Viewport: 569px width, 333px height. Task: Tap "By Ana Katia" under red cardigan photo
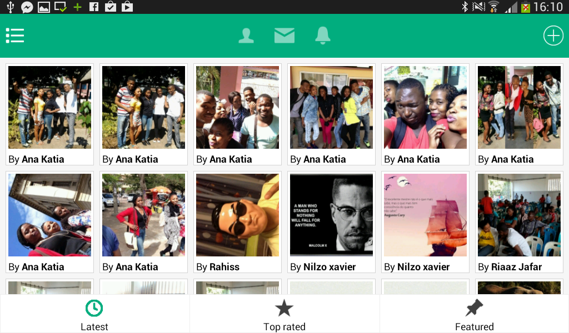coord(130,267)
